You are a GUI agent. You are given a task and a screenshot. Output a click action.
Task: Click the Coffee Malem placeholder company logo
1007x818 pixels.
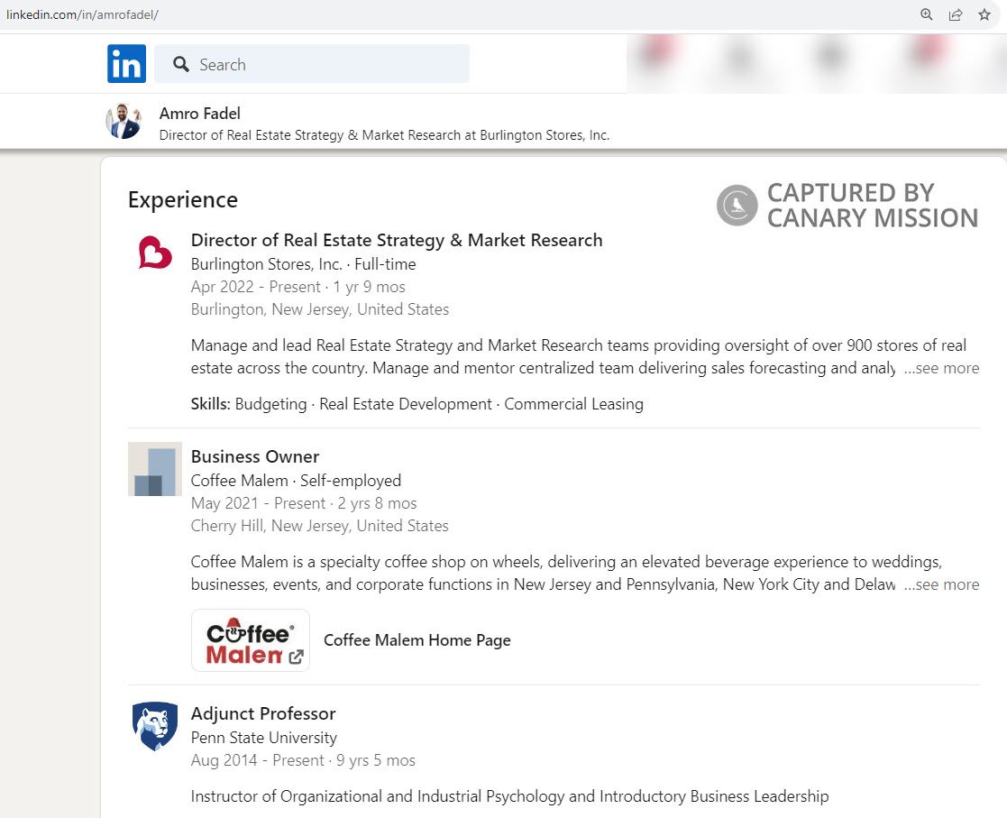click(155, 469)
